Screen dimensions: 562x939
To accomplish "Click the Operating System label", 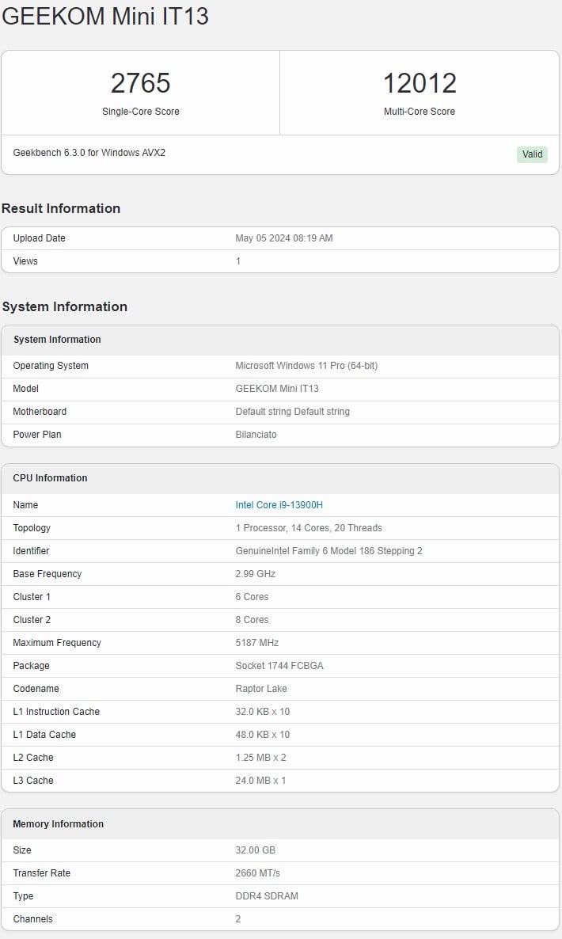I will pos(51,365).
